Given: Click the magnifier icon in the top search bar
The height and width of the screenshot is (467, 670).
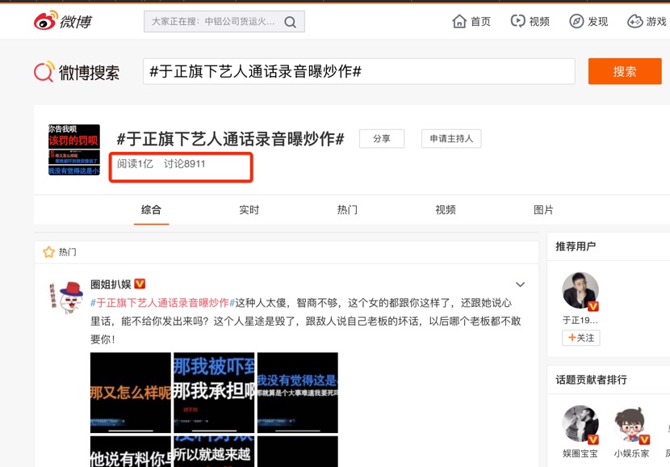Looking at the screenshot, I should (290, 21).
